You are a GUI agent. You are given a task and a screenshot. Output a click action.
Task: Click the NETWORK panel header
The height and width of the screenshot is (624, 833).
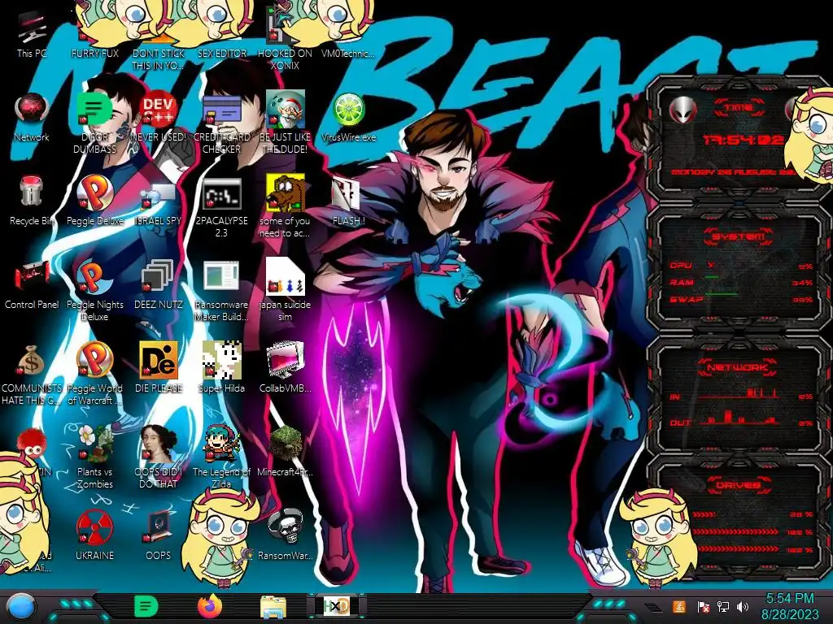coord(737,367)
